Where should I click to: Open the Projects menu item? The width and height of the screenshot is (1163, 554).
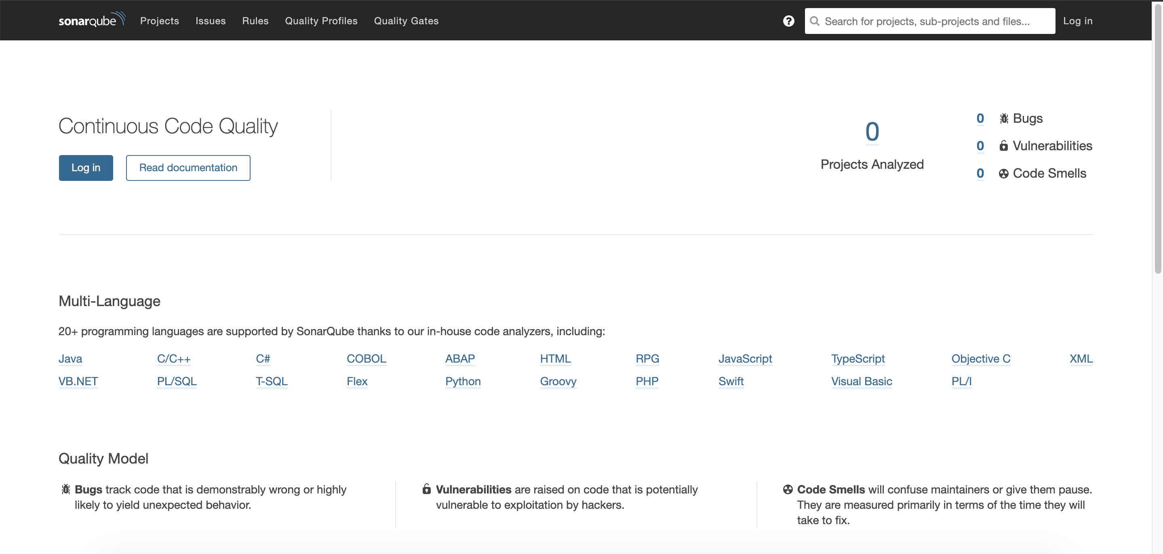[159, 21]
